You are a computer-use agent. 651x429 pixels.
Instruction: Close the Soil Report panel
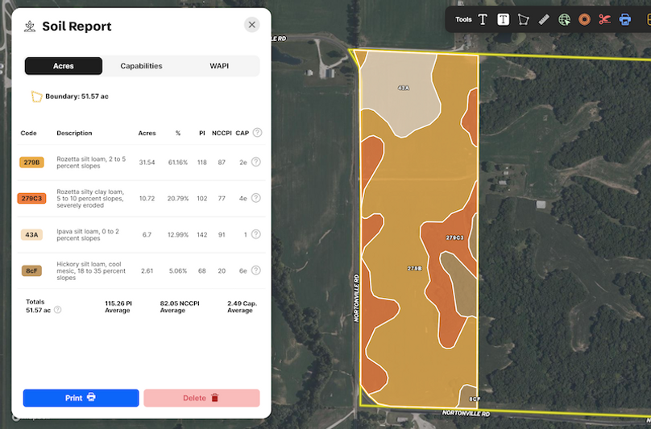[x=252, y=25]
